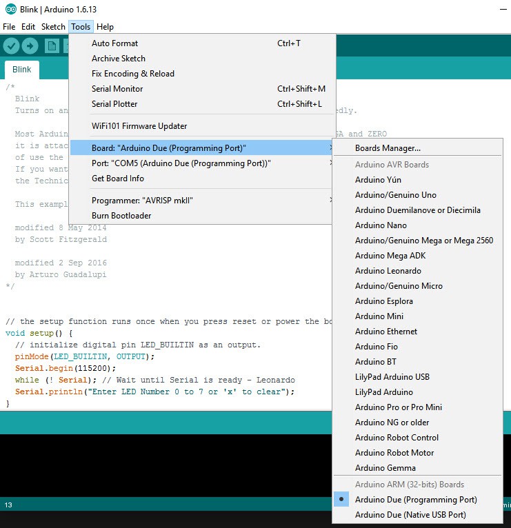The height and width of the screenshot is (528, 511).
Task: Click Get Board Info
Action: coord(201,178)
